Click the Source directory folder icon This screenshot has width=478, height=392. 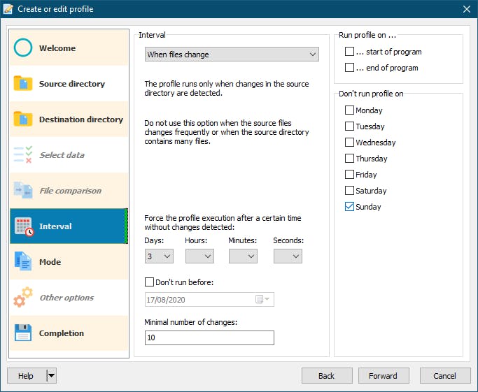tap(23, 84)
